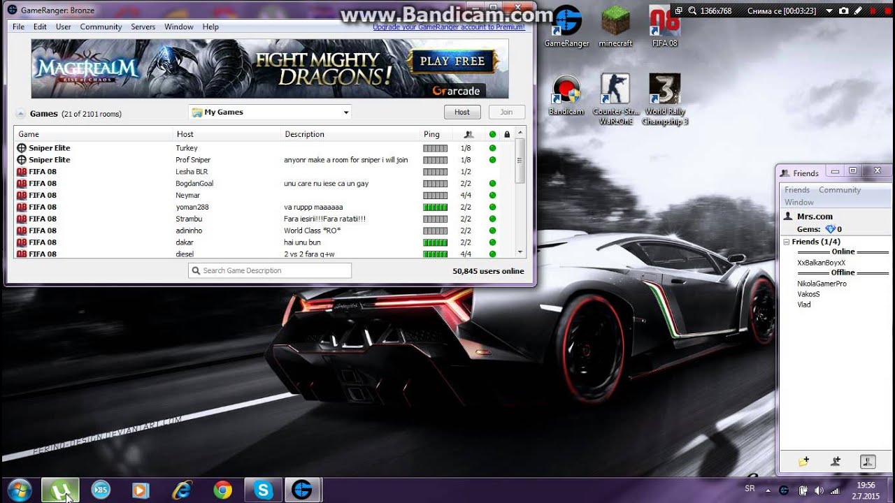Click the network signal tray icon

[835, 490]
